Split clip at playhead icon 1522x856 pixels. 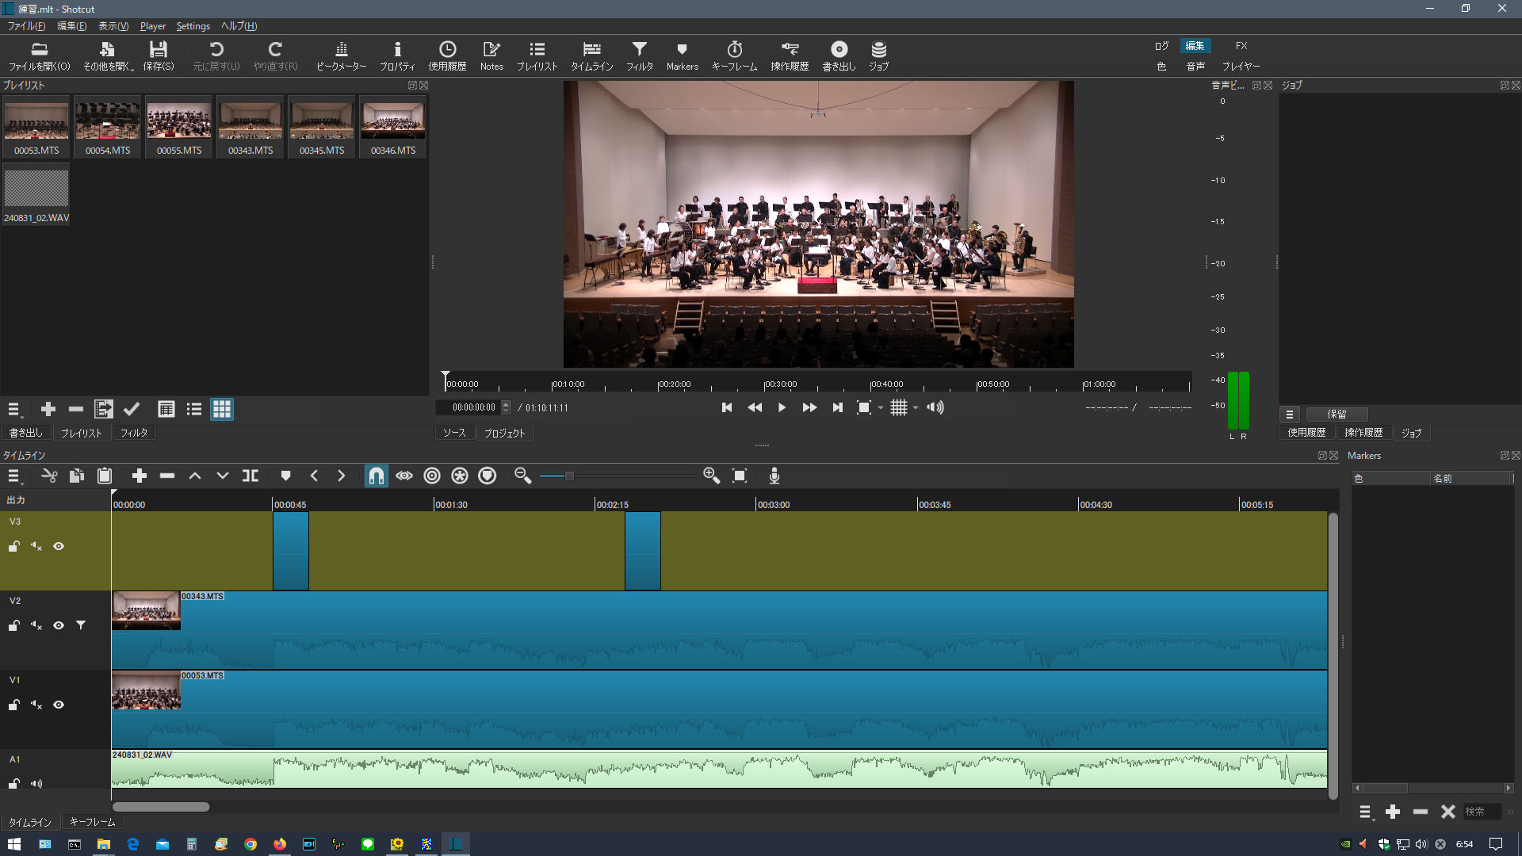250,476
